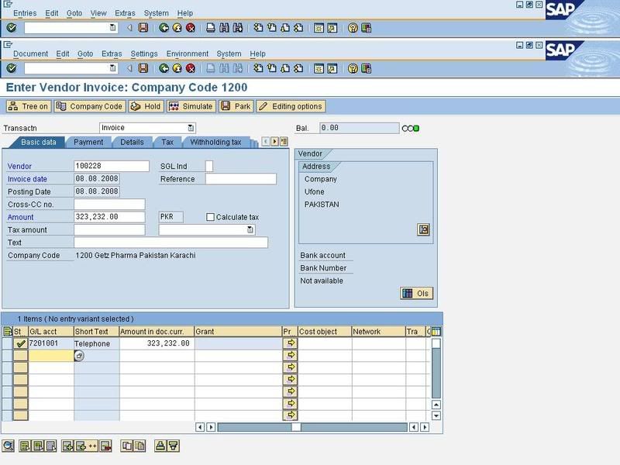This screenshot has height=465, width=620.
Task: Click the green Back arrow in the invoice toolbar
Action: 164,68
